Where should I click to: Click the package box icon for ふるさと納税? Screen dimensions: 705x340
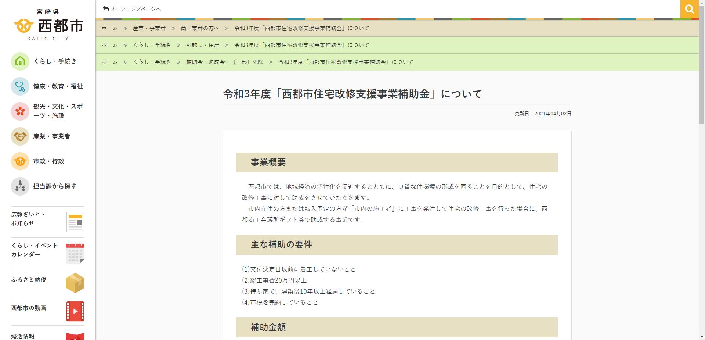pos(75,282)
